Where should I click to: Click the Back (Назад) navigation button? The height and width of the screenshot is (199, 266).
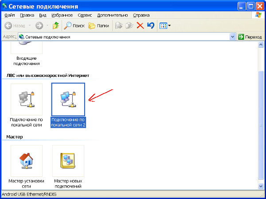15,26
